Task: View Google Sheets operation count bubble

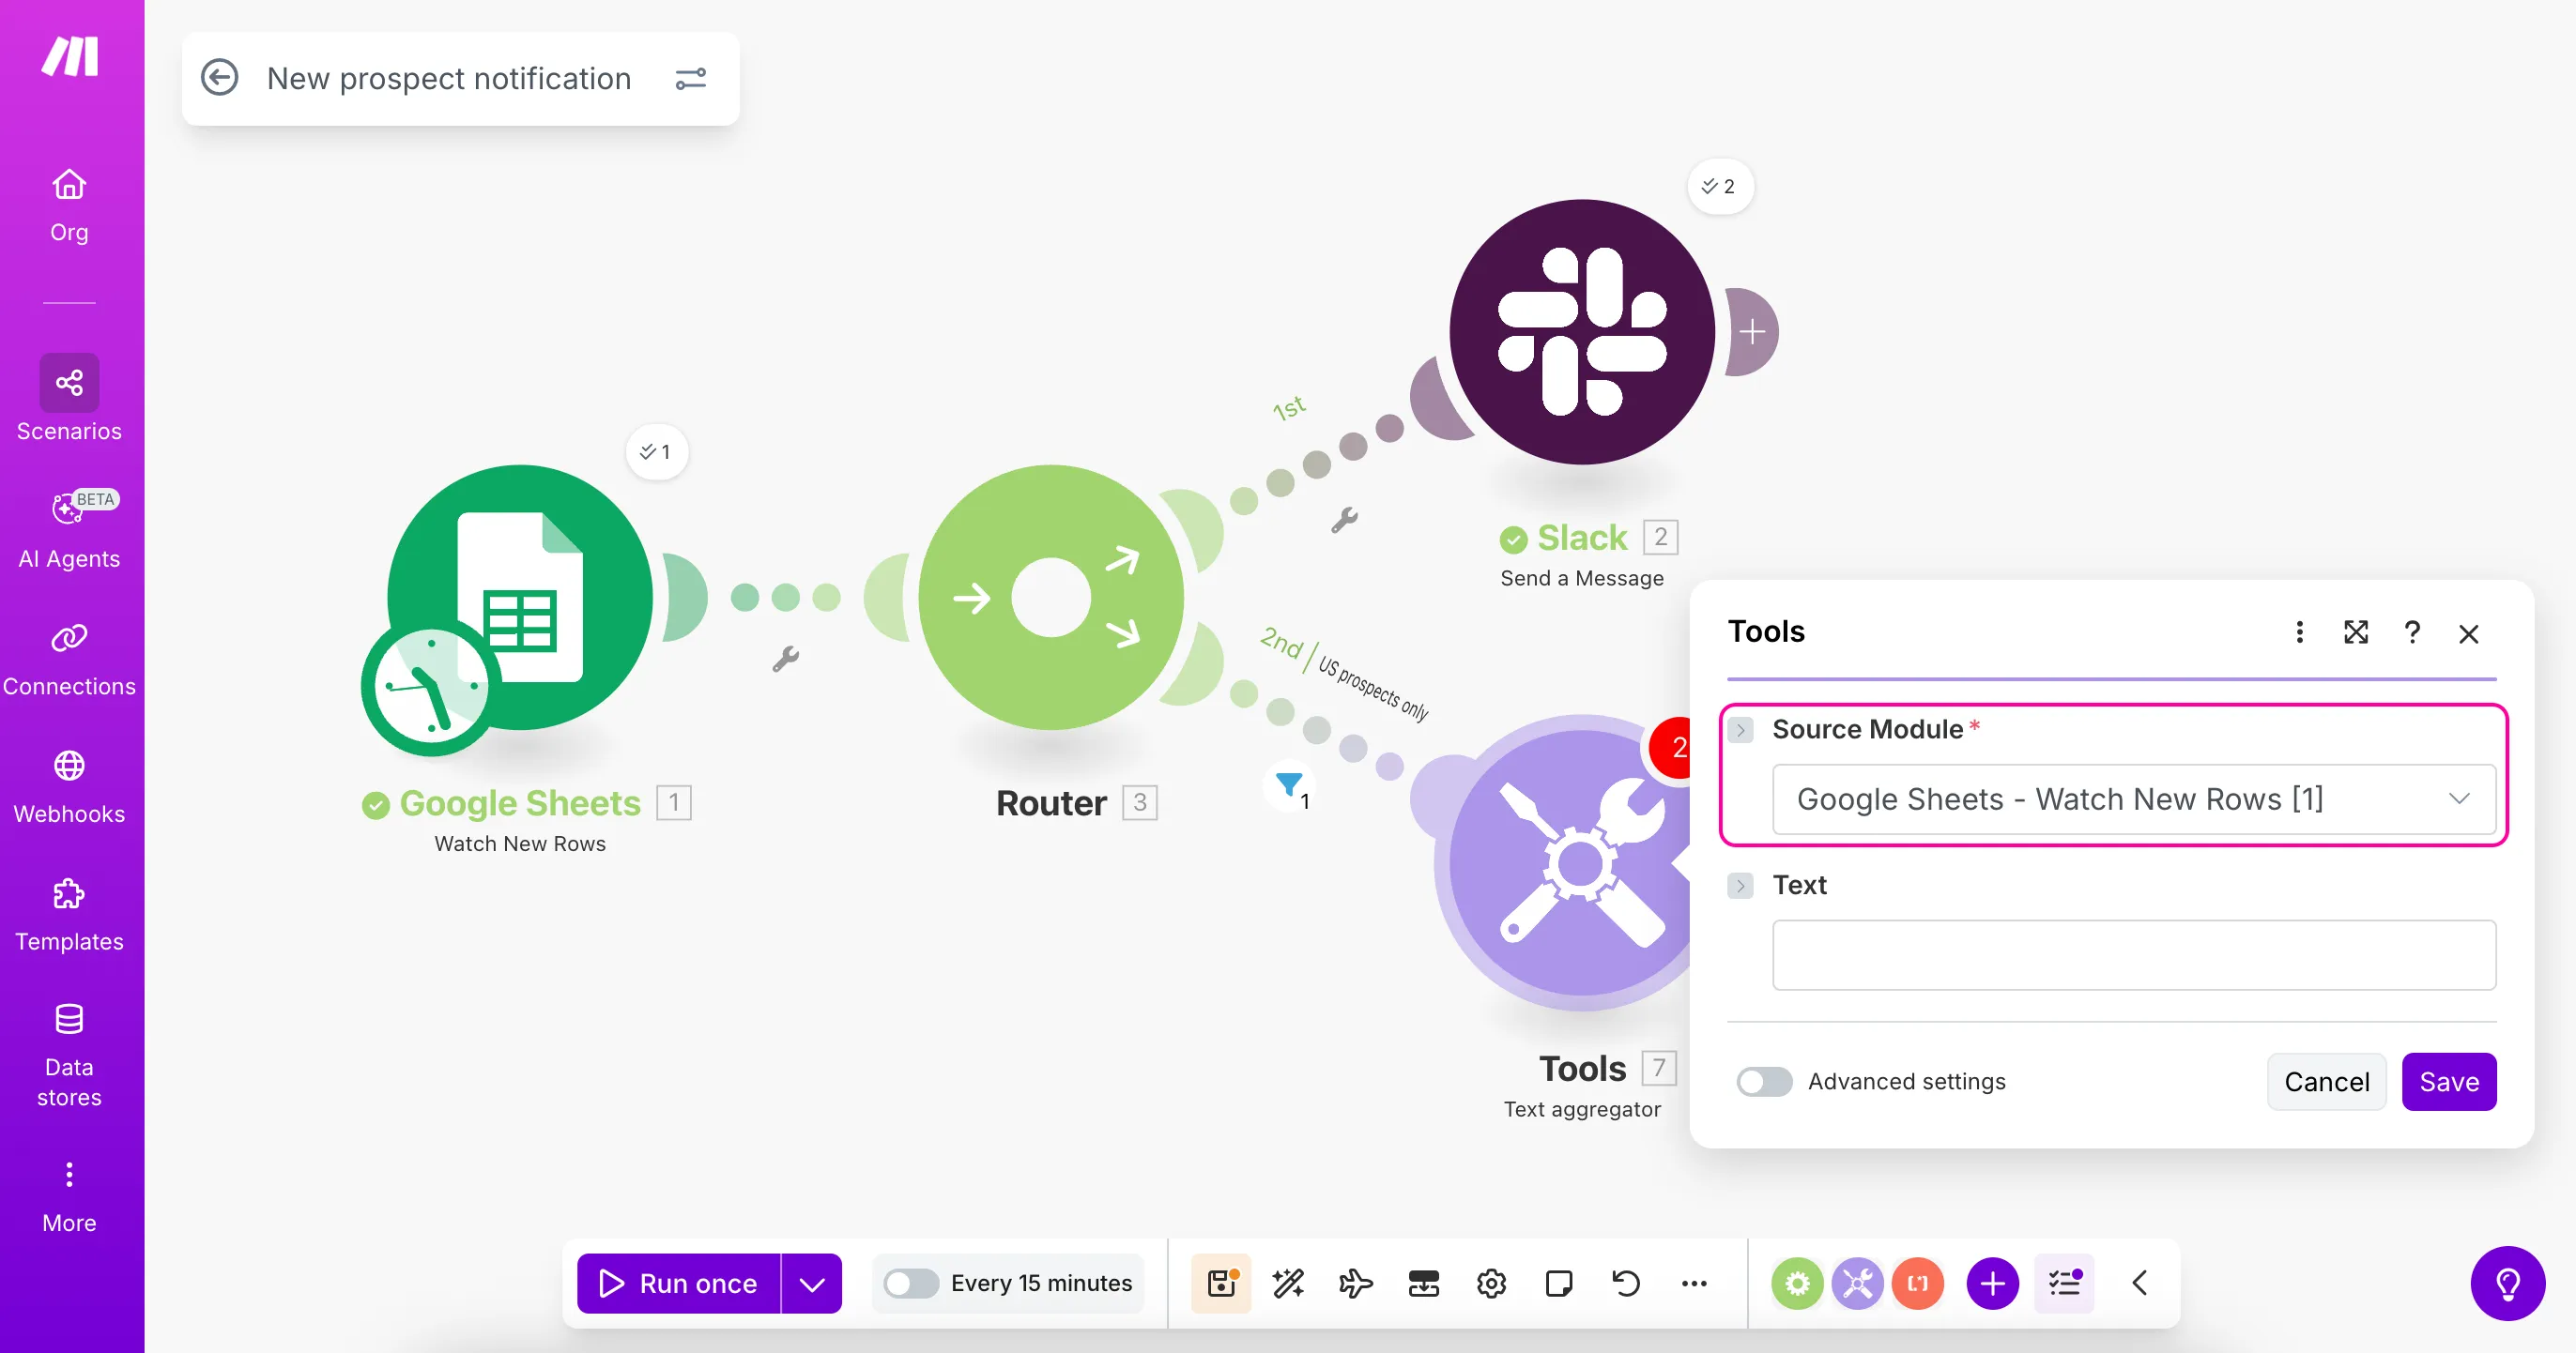Action: click(x=656, y=451)
